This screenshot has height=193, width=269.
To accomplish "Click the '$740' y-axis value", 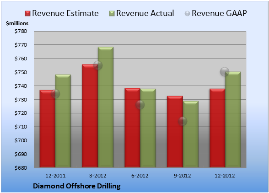I will click(21, 86).
